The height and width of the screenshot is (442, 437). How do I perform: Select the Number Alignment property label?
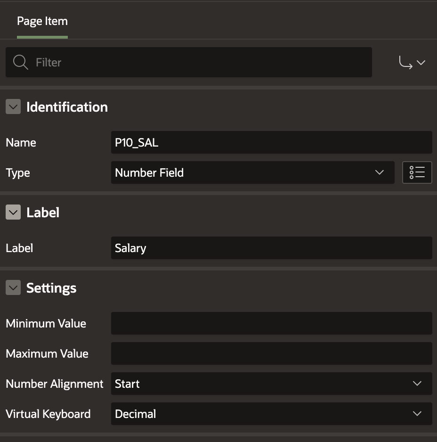pyautogui.click(x=54, y=384)
